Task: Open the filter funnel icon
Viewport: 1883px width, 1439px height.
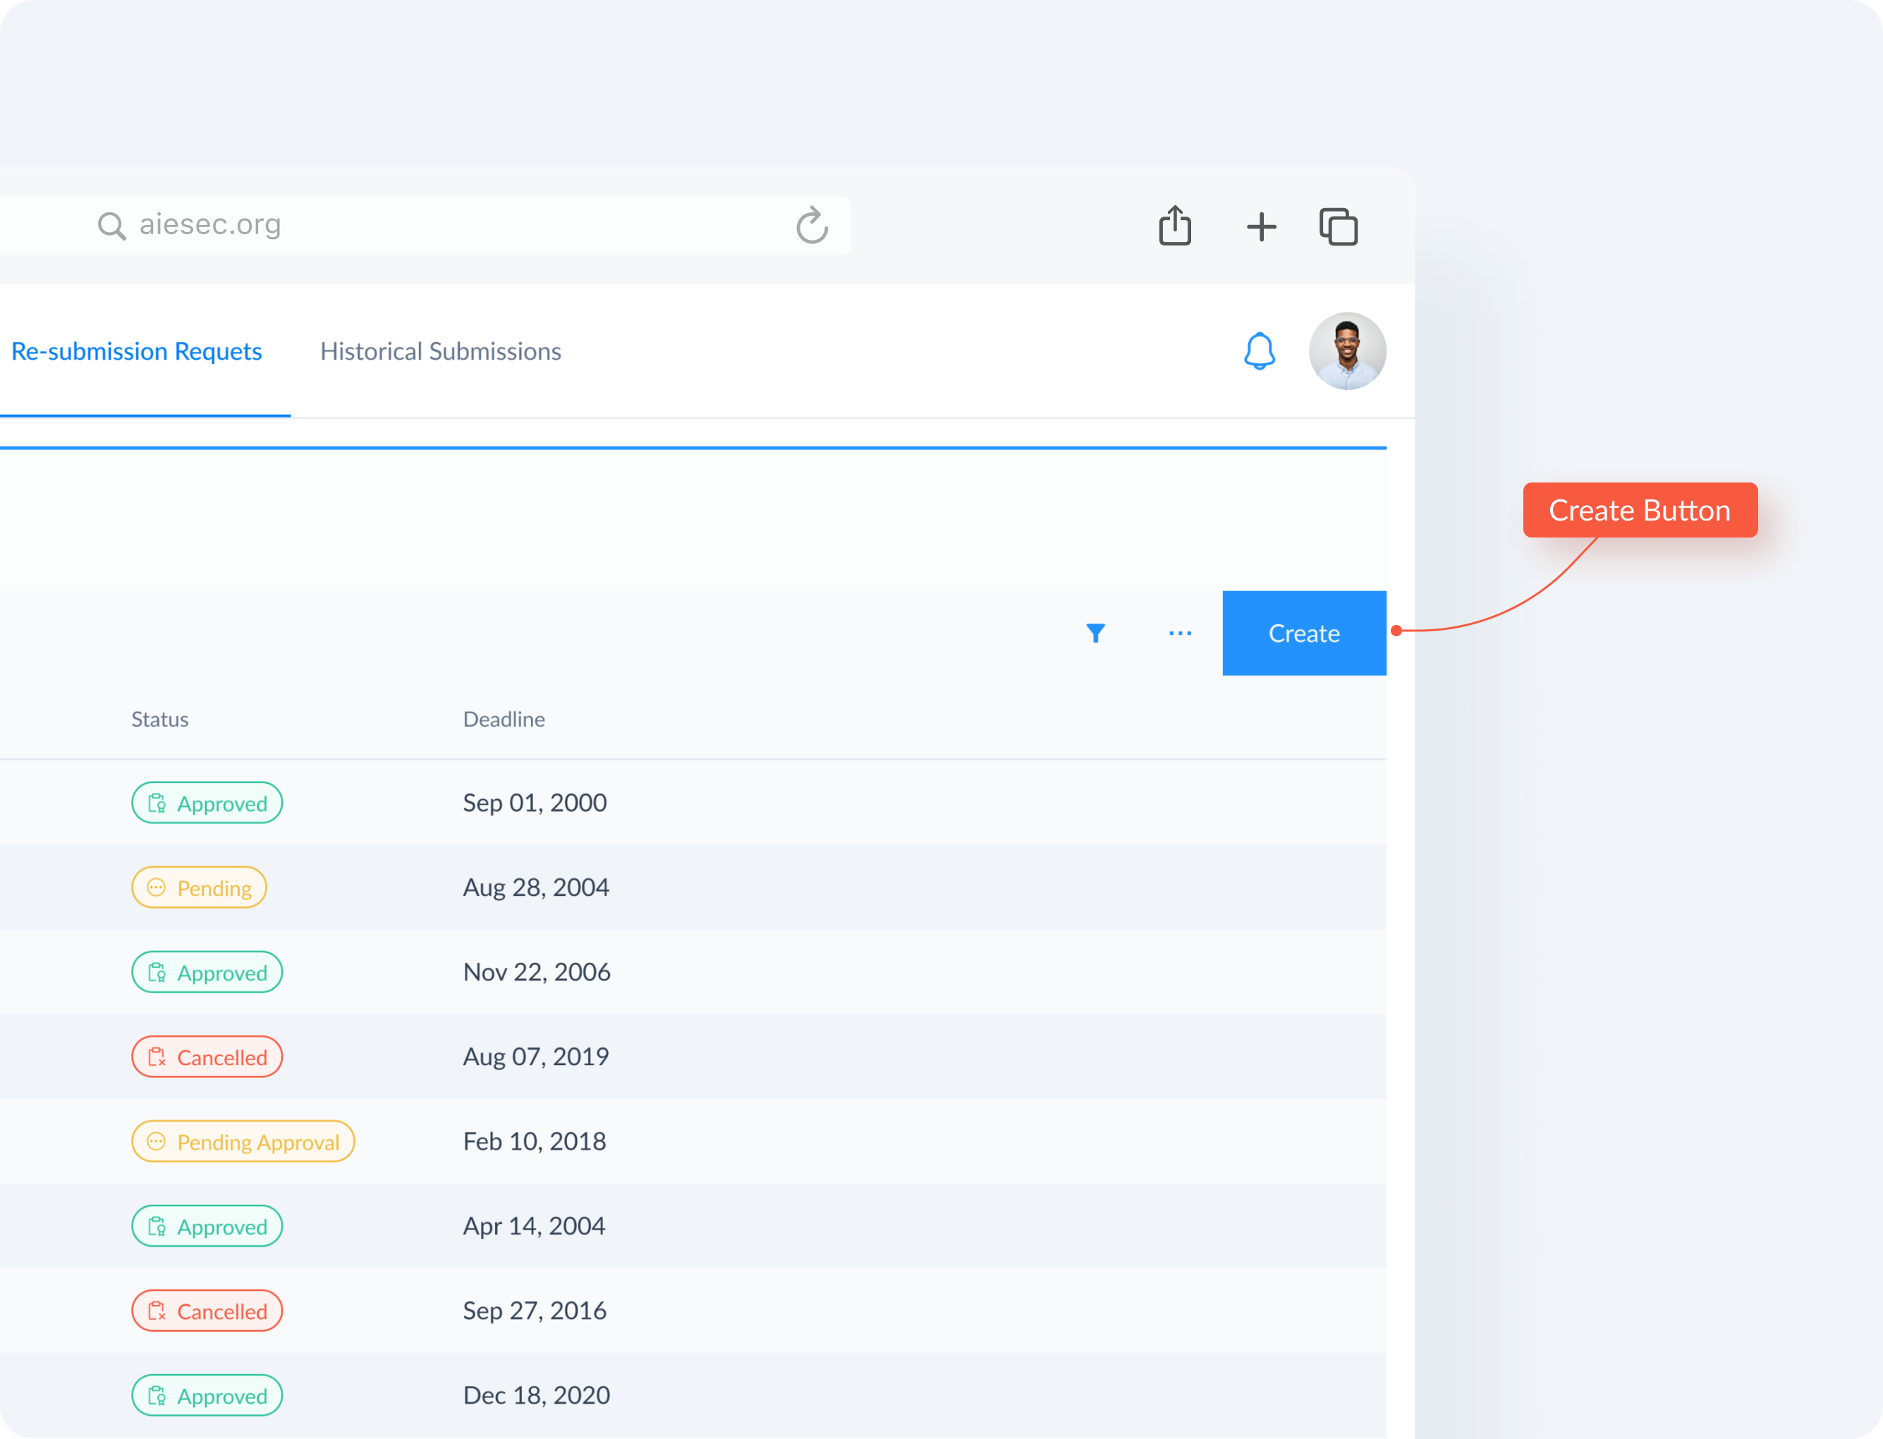Action: click(x=1095, y=633)
